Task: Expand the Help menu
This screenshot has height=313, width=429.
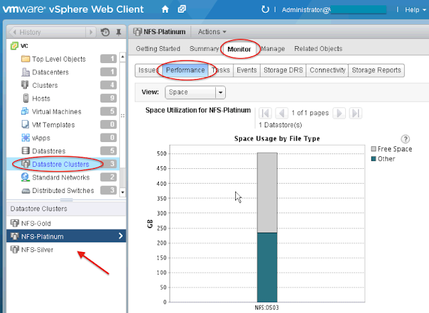Action: point(416,10)
